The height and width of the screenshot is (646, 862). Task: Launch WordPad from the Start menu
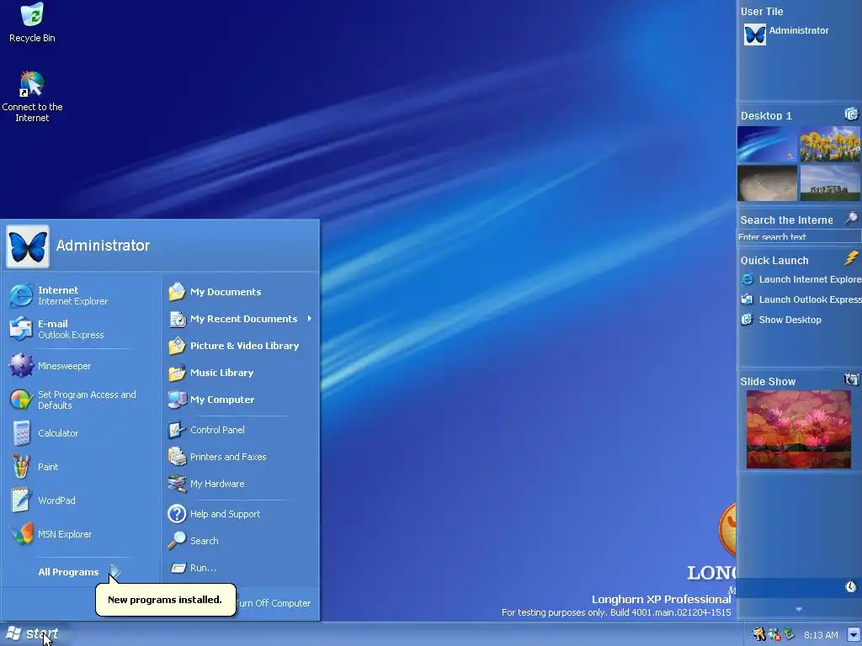[43, 500]
